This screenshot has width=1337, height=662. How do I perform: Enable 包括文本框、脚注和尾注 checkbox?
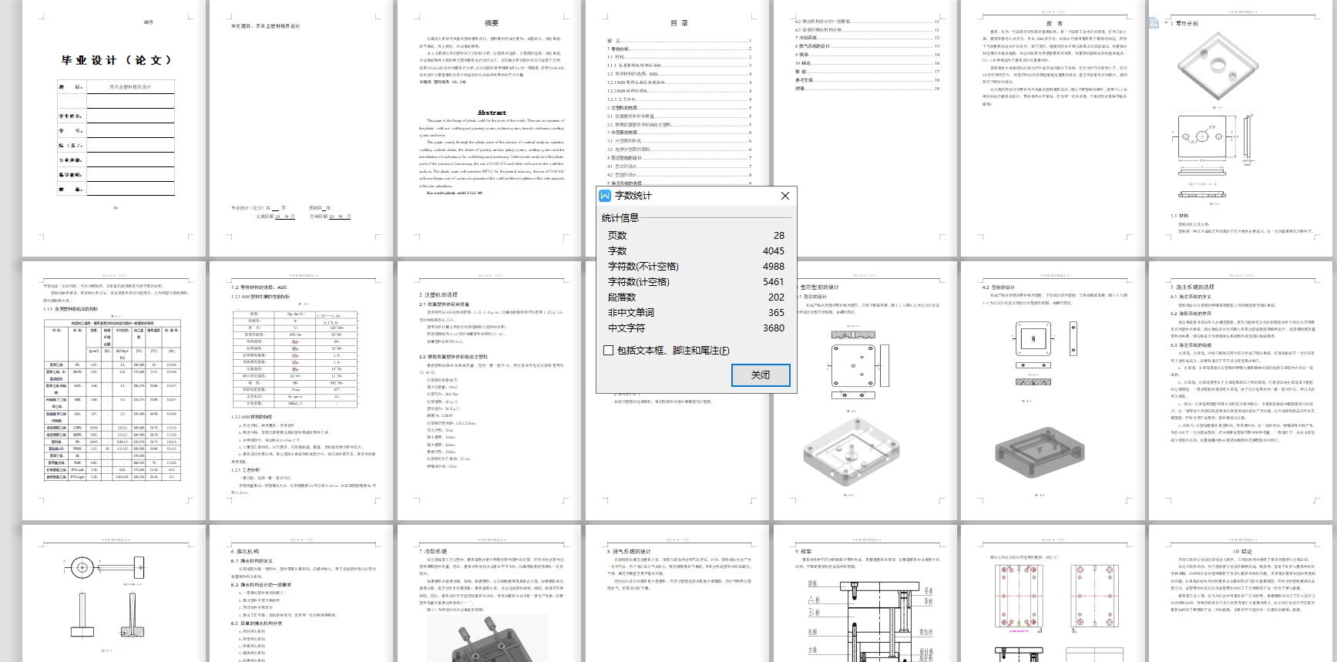point(609,350)
